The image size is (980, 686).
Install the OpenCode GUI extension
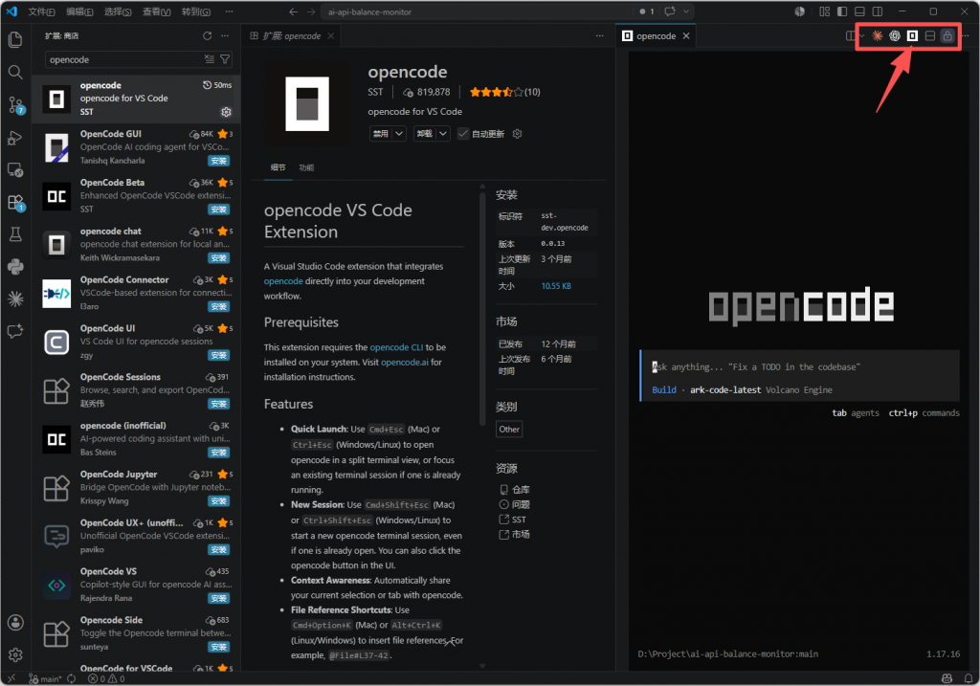219,161
